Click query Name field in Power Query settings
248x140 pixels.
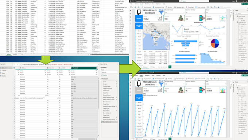click(109, 72)
